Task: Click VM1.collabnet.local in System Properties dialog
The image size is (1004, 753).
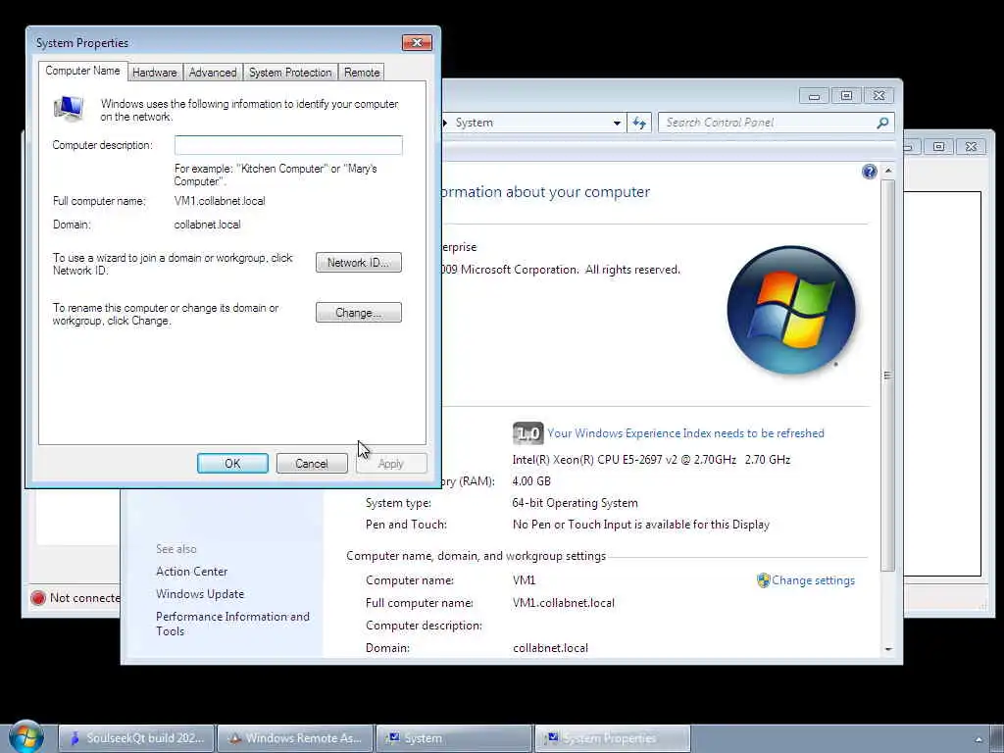Action: coord(220,201)
